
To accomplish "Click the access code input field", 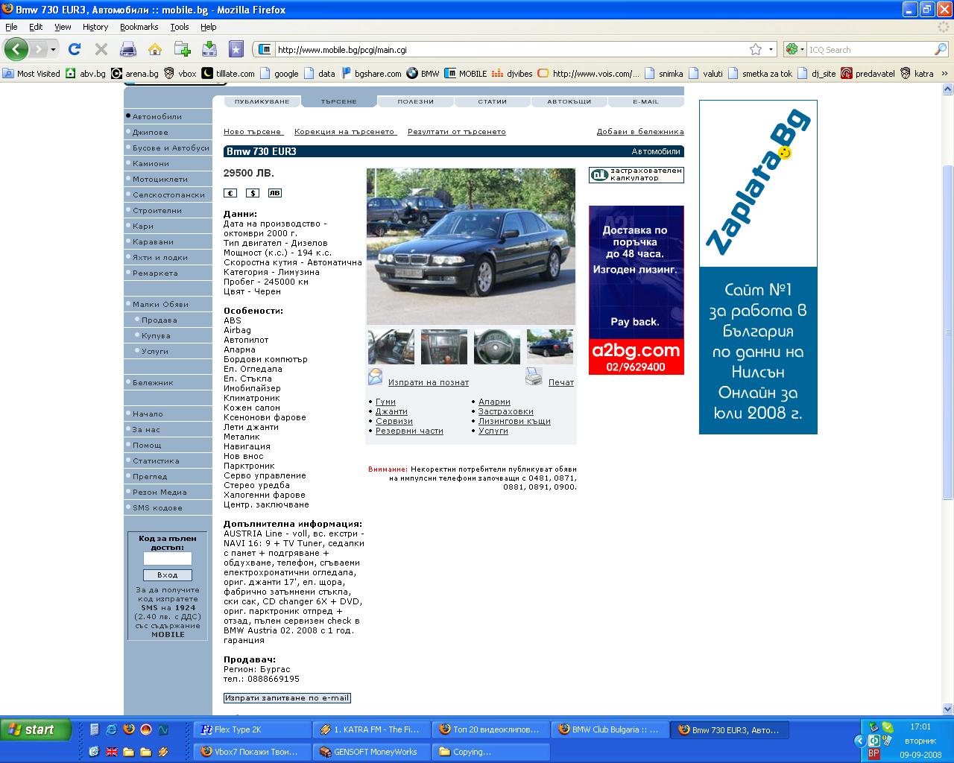I will point(168,559).
